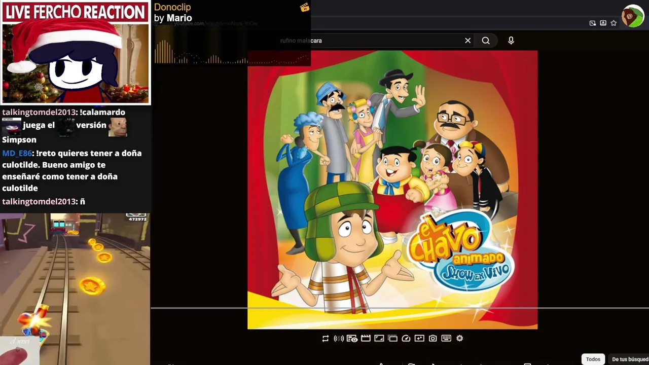The image size is (649, 365).
Task: Take a screenshot with the camera icon
Action: 432,339
